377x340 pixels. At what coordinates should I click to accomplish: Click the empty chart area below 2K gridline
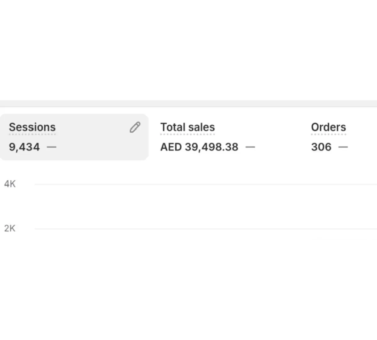pyautogui.click(x=206, y=283)
